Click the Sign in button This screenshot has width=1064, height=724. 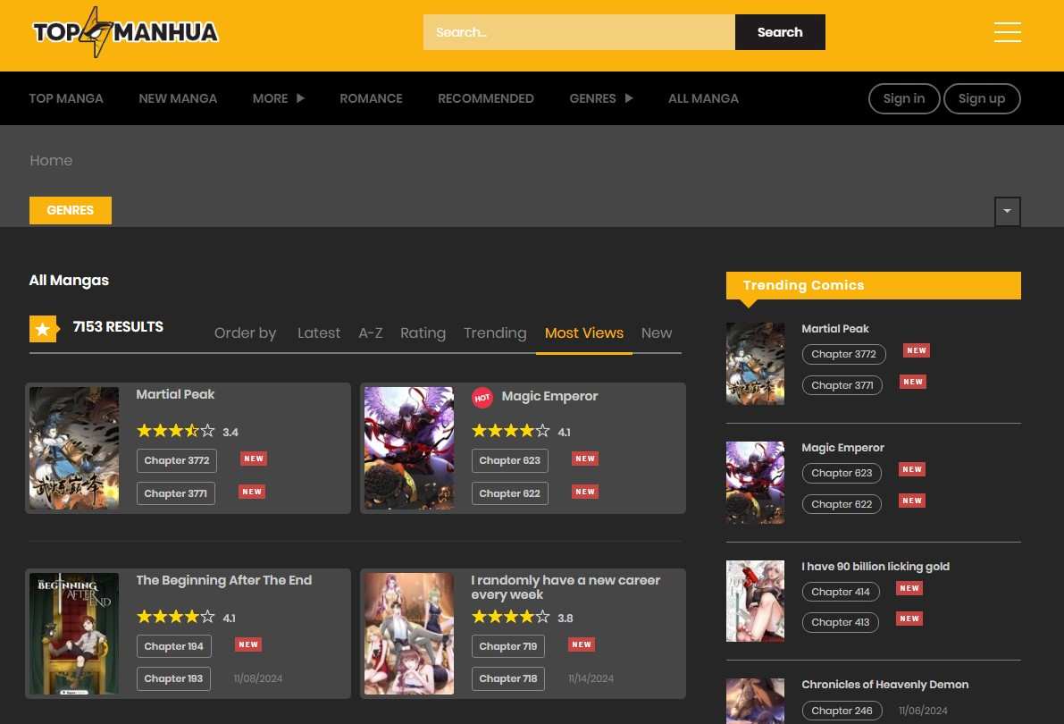904,98
